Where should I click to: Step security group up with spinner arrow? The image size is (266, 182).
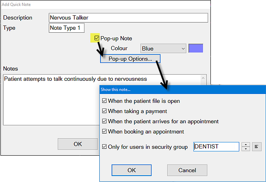246,145
